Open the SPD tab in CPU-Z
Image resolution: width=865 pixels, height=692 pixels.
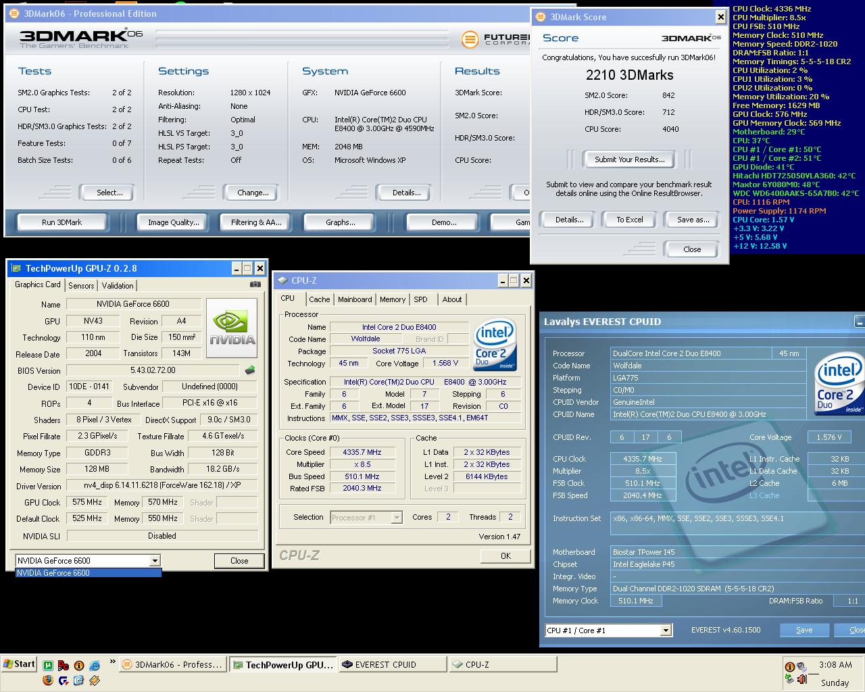[x=421, y=299]
